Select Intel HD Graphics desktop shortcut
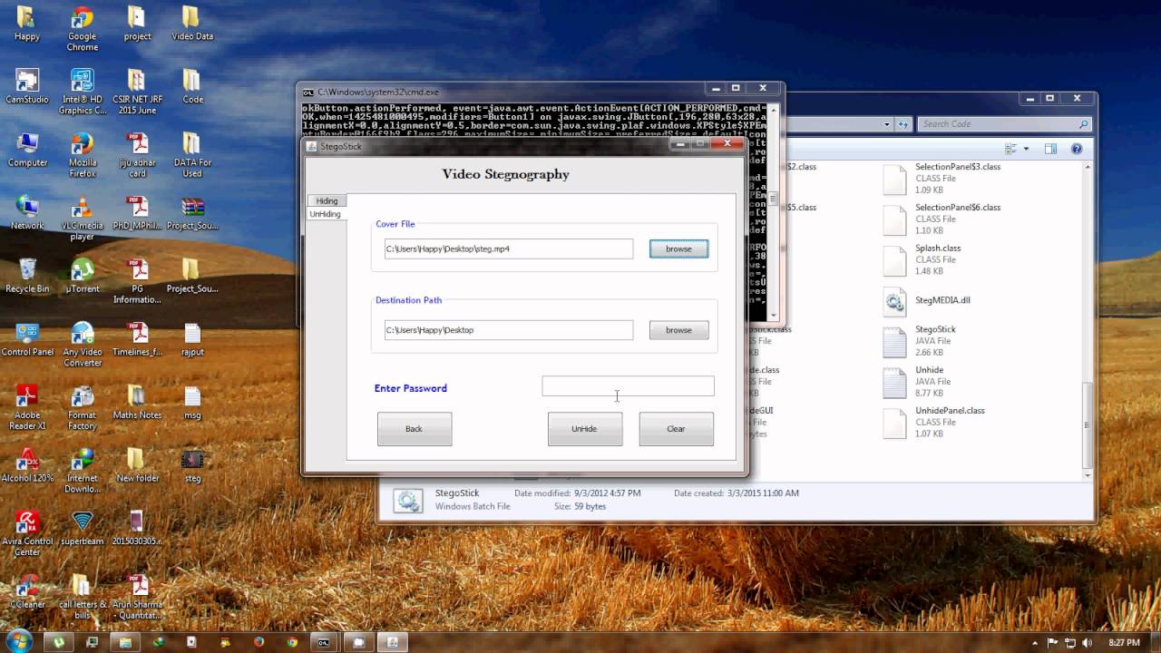Image resolution: width=1161 pixels, height=653 pixels. point(83,91)
